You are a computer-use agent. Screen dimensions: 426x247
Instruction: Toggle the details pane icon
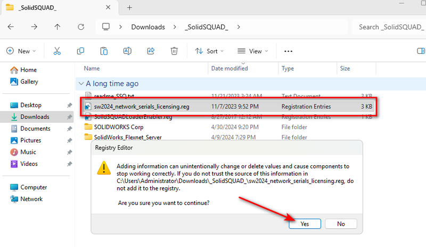click(421, 51)
